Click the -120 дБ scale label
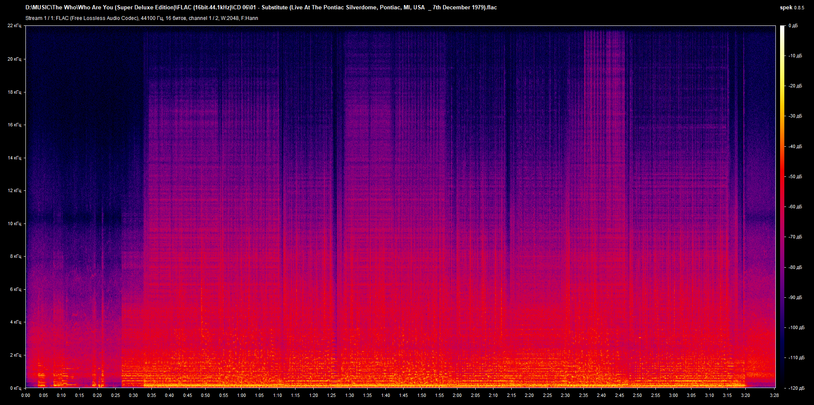This screenshot has height=405, width=814. [x=796, y=388]
